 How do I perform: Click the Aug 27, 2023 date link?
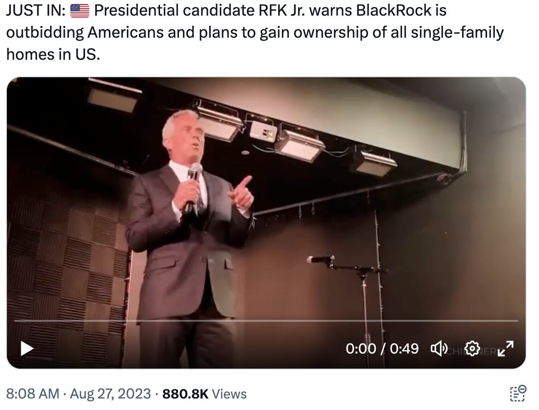coord(110,394)
